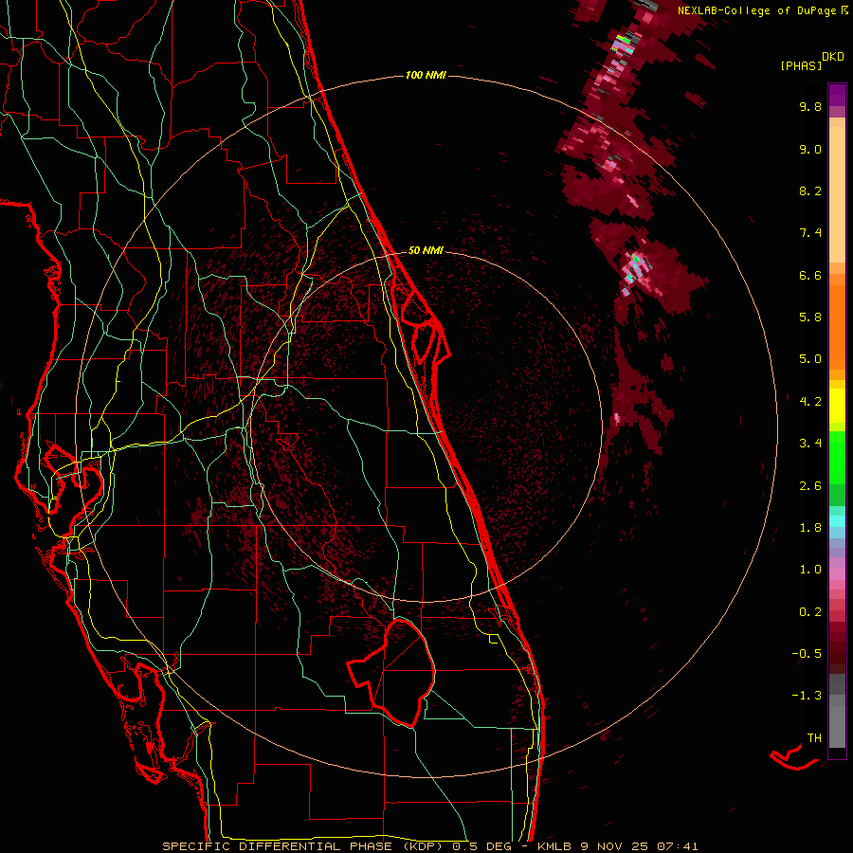Pick the purple swatch atop the color bar

837,95
